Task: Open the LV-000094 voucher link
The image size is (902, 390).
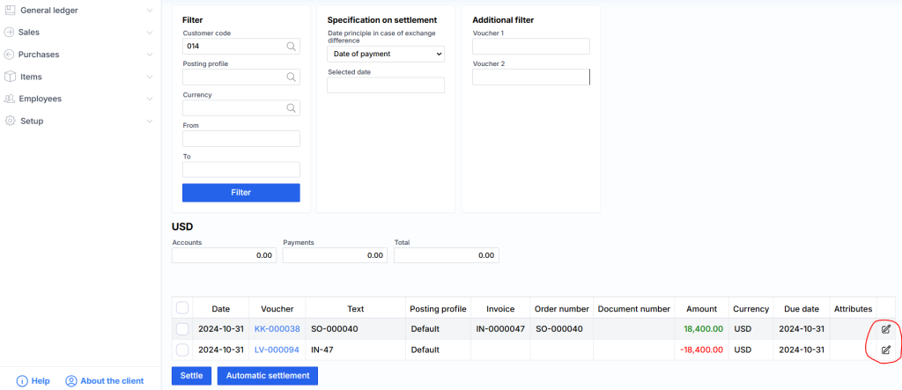Action: 277,350
